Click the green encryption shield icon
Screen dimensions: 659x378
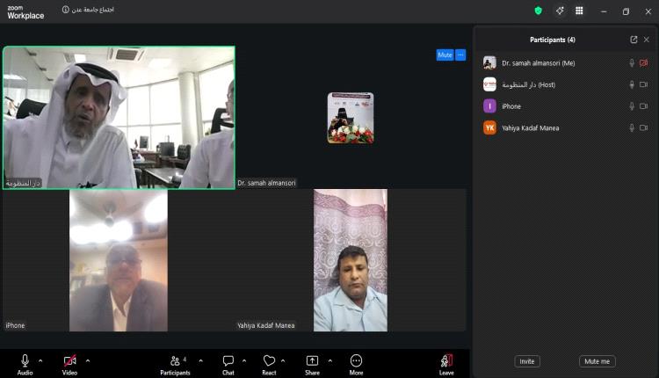coord(539,11)
